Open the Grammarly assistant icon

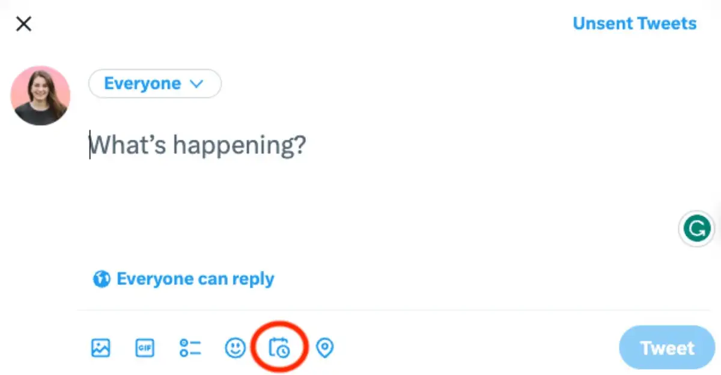(x=696, y=229)
